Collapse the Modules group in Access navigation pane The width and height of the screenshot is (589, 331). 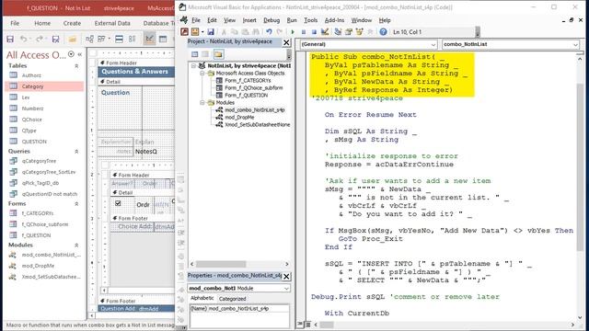tap(76, 245)
